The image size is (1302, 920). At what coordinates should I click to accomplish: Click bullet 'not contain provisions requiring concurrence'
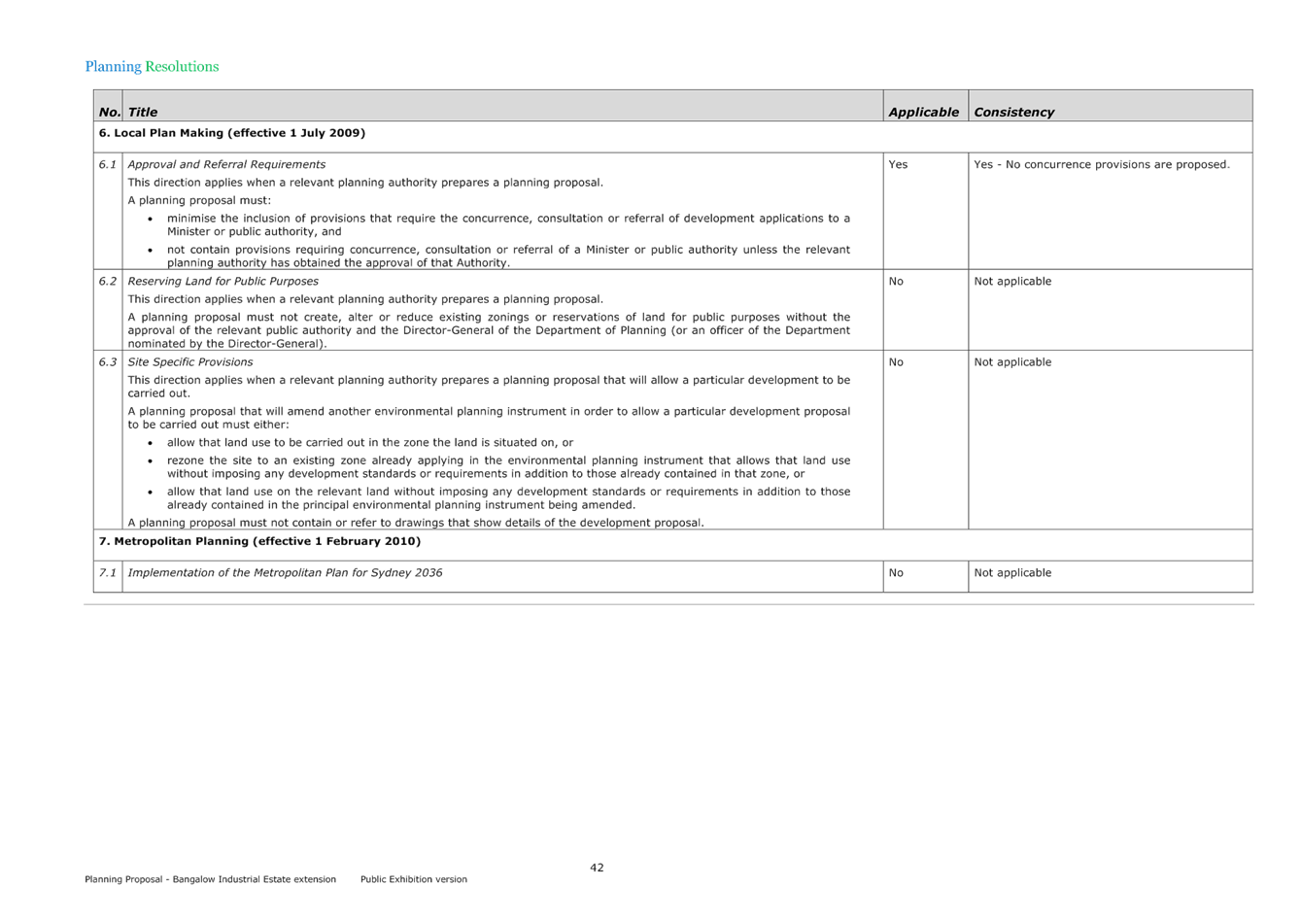[x=508, y=256]
